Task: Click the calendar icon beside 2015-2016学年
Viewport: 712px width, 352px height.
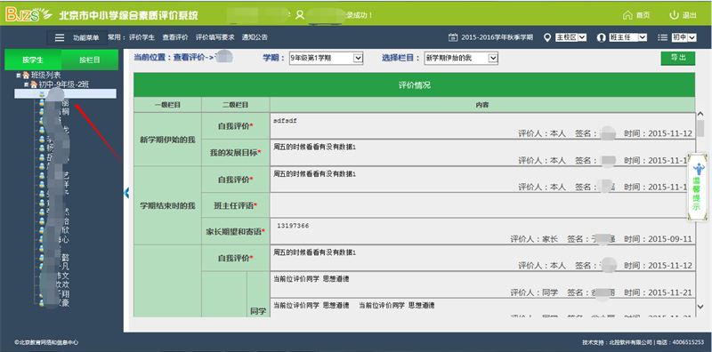Action: coord(453,37)
